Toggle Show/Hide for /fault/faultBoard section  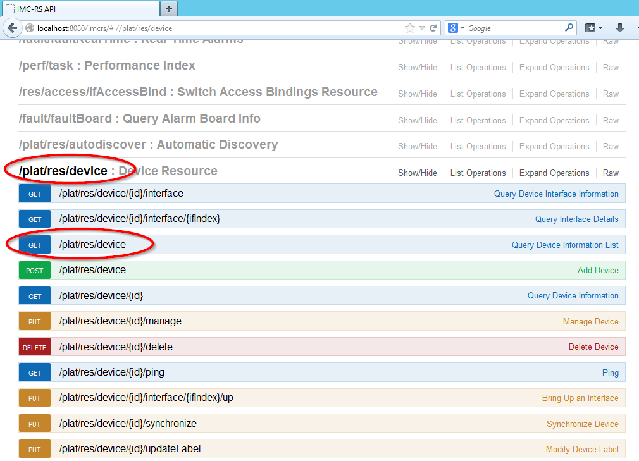(x=417, y=120)
